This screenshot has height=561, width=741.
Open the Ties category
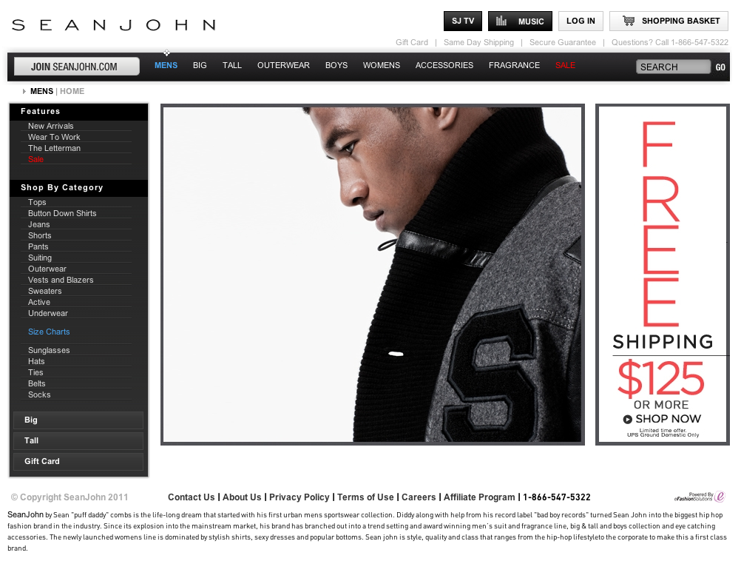pos(35,372)
